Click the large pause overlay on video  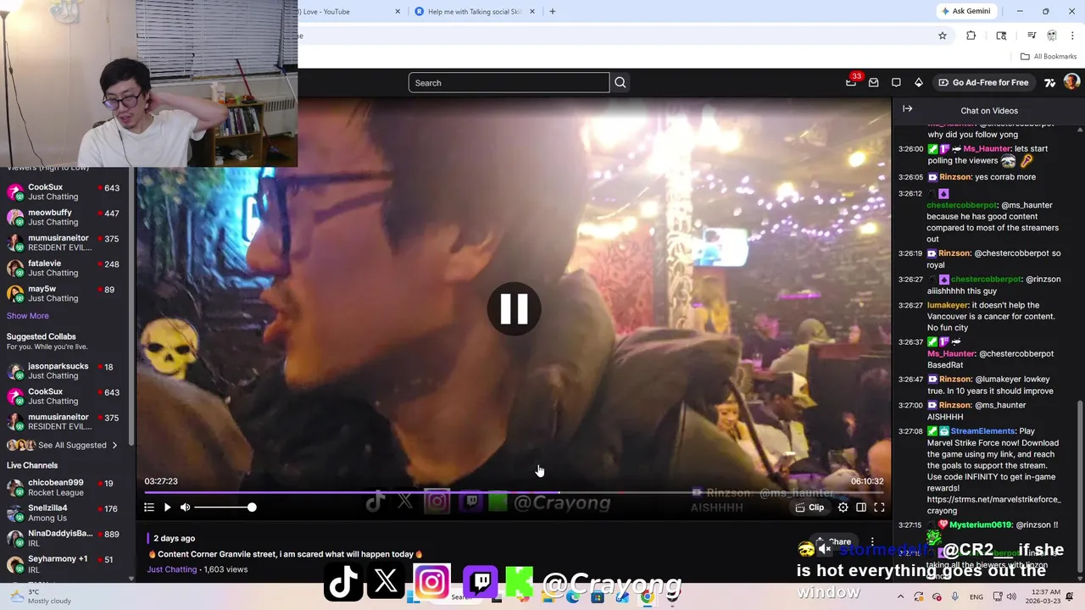coord(514,309)
